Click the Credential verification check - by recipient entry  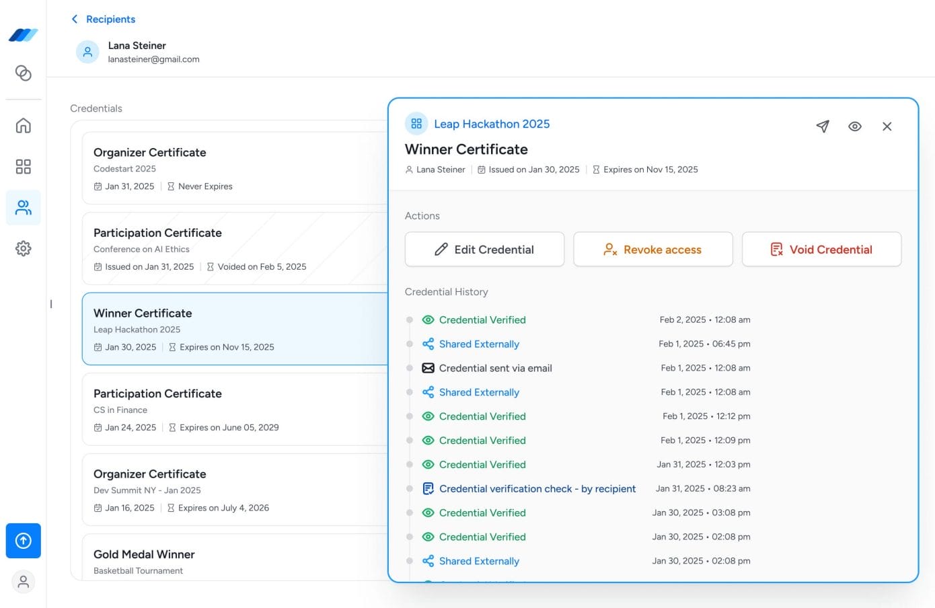coord(537,489)
